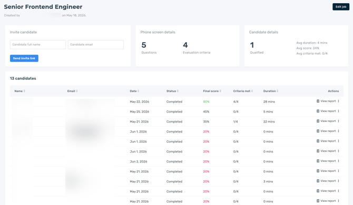Click the 5 mins duration cell
The width and height of the screenshot is (353, 205).
point(268,111)
